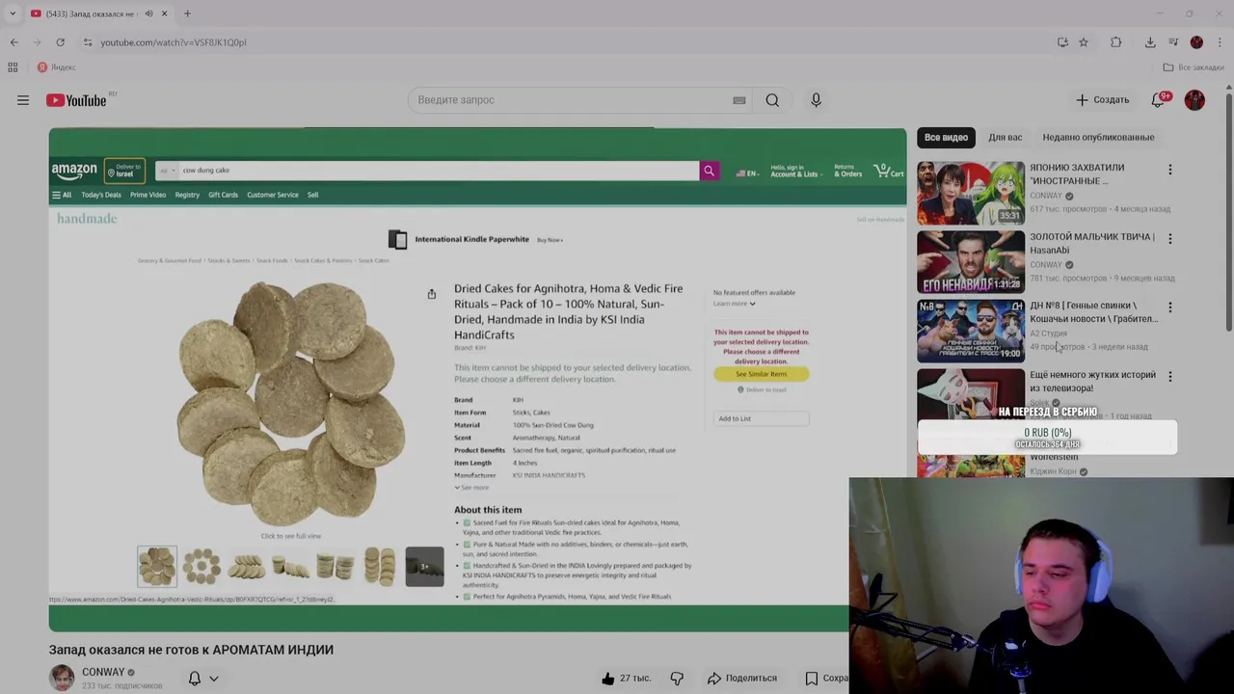
Task: Open the Amazon All hamburger menu in the video
Action: 62,195
